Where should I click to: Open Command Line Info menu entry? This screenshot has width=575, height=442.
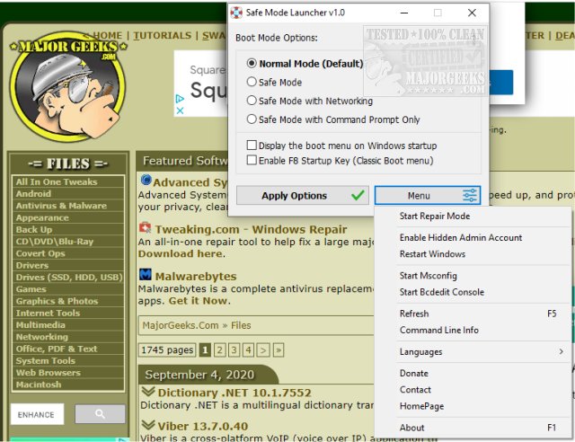click(x=439, y=330)
